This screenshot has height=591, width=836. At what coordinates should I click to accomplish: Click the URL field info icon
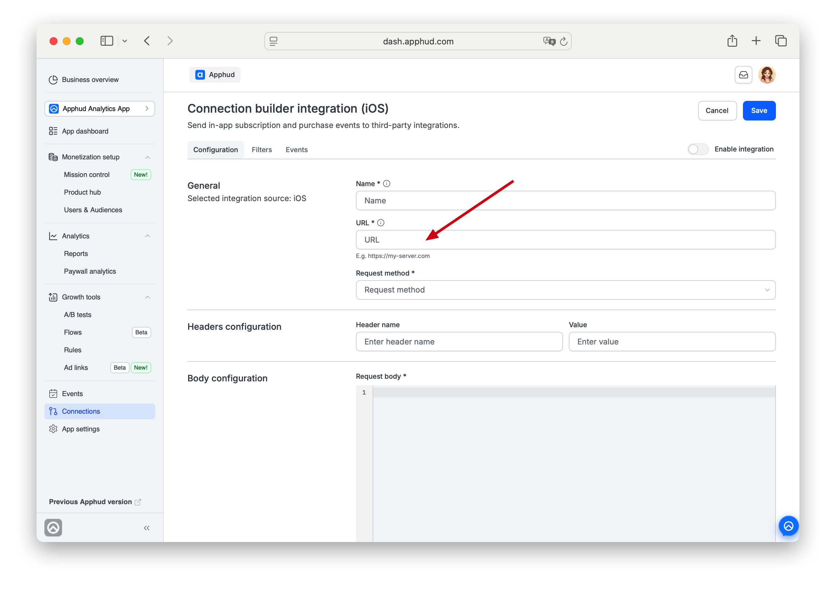pos(381,222)
